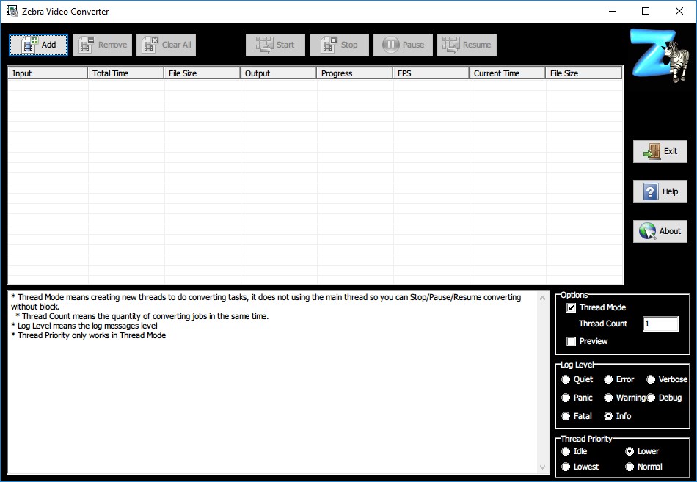Click the Current Time column header
The height and width of the screenshot is (482, 697).
pos(508,73)
